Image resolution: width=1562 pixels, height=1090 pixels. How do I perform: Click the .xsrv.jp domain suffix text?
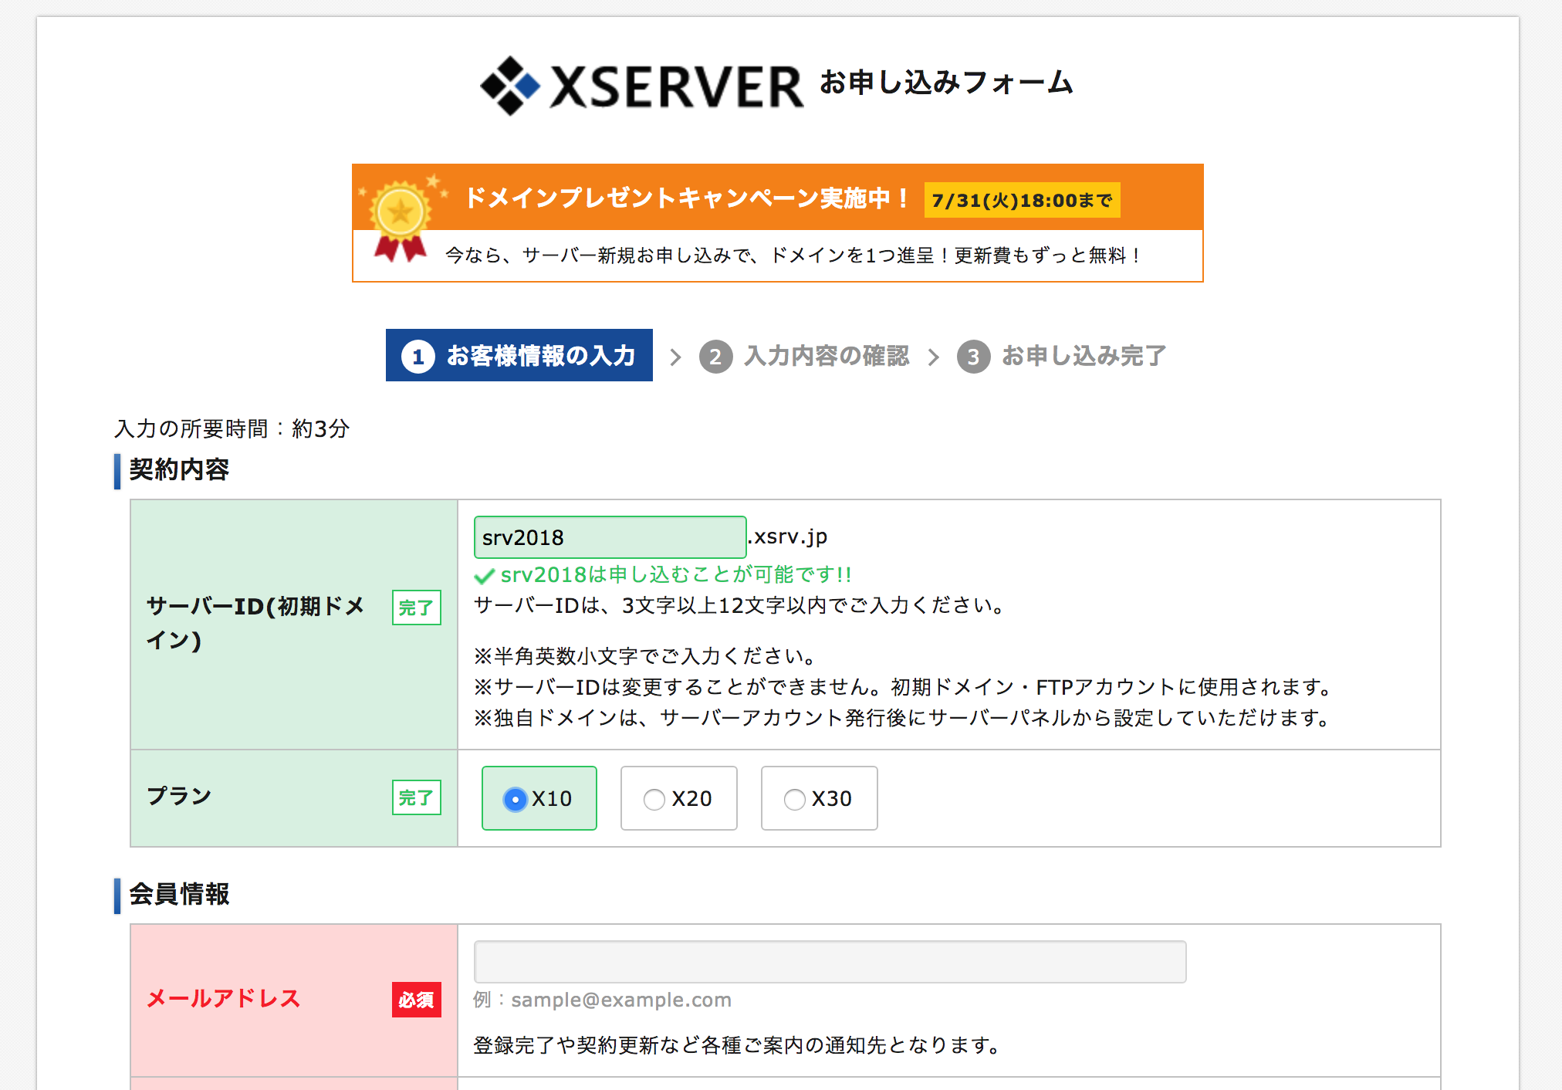coord(788,537)
